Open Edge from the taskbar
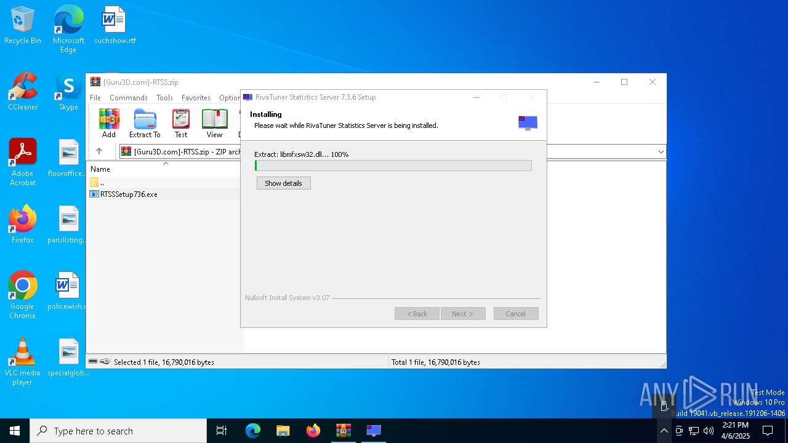This screenshot has height=443, width=788. coord(253,431)
